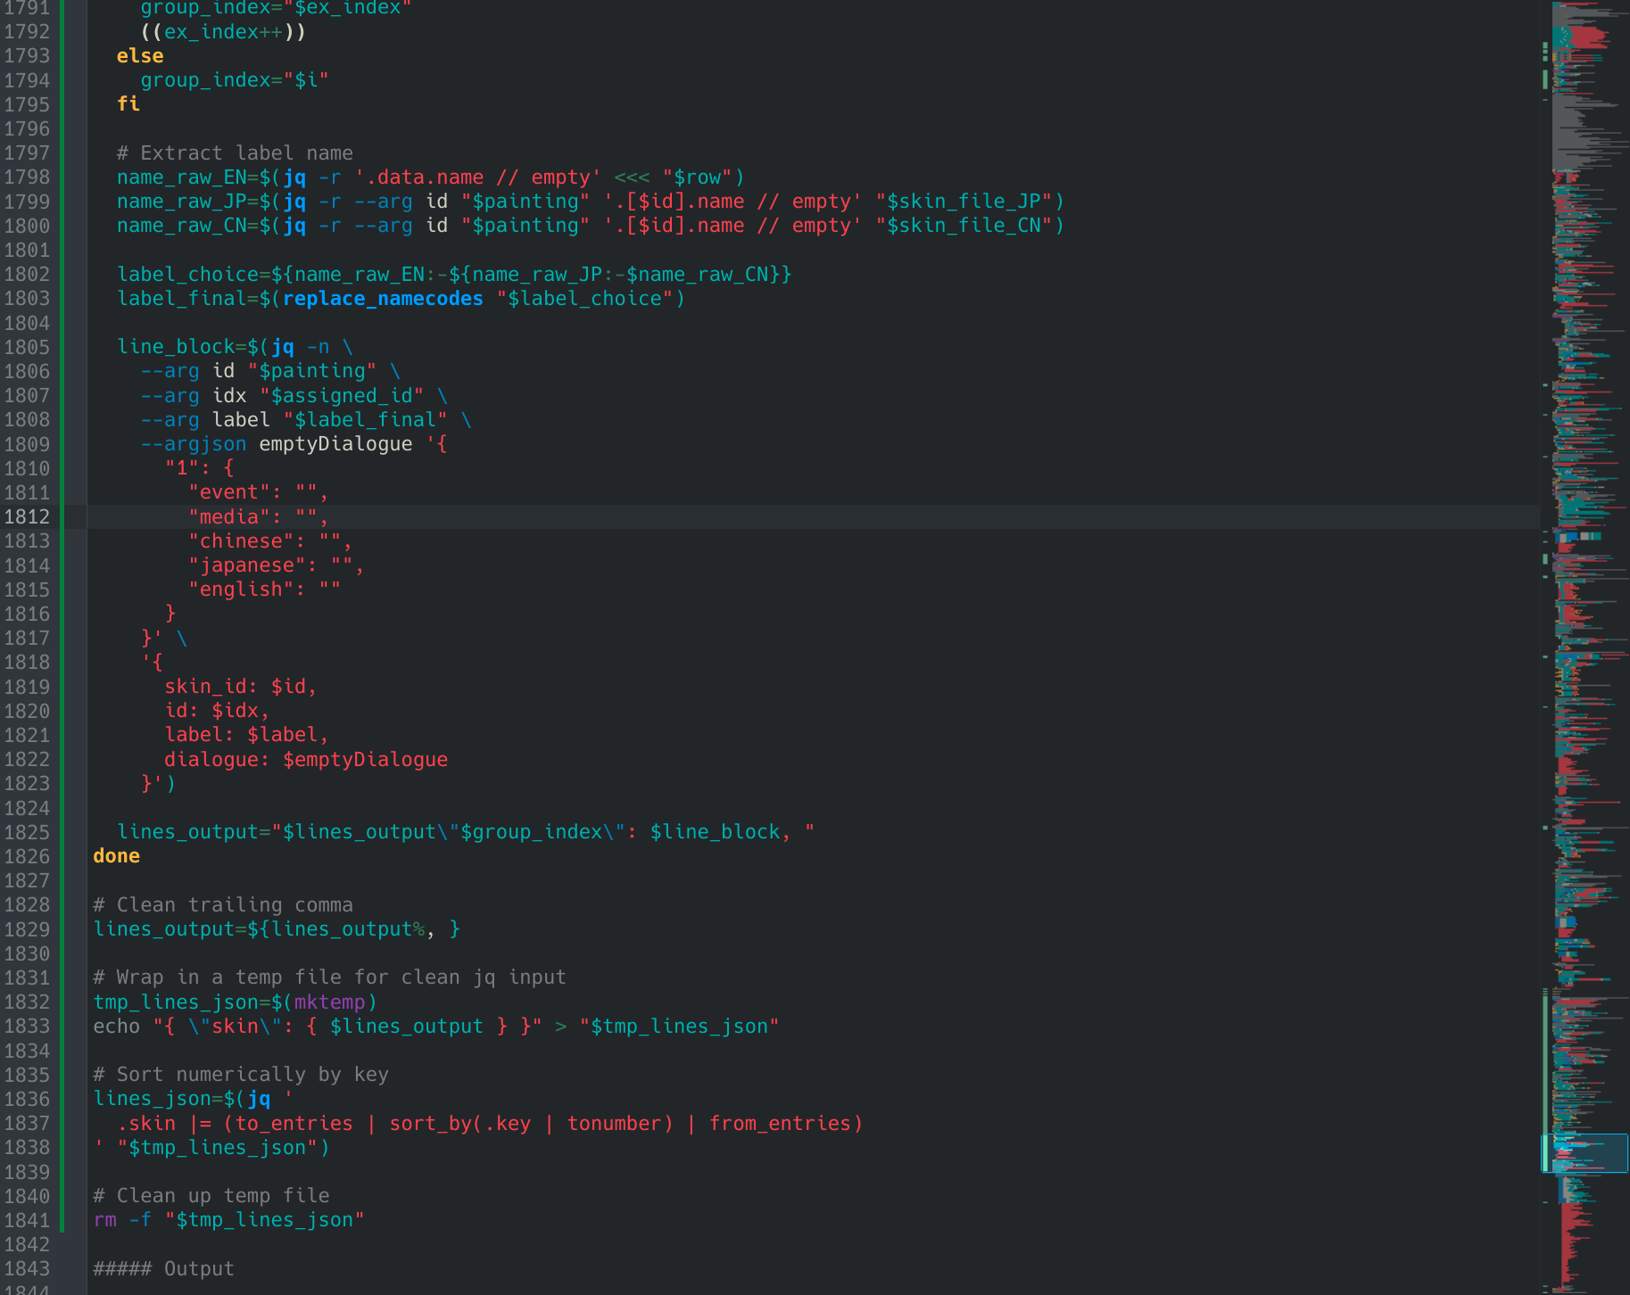Click 'group_index="$i"' on line 1794
The height and width of the screenshot is (1295, 1630).
point(235,79)
